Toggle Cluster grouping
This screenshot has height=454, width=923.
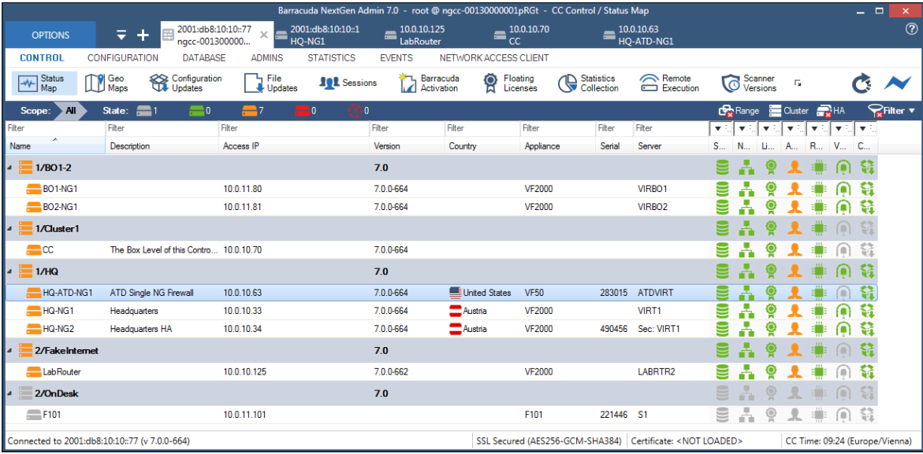[x=789, y=110]
